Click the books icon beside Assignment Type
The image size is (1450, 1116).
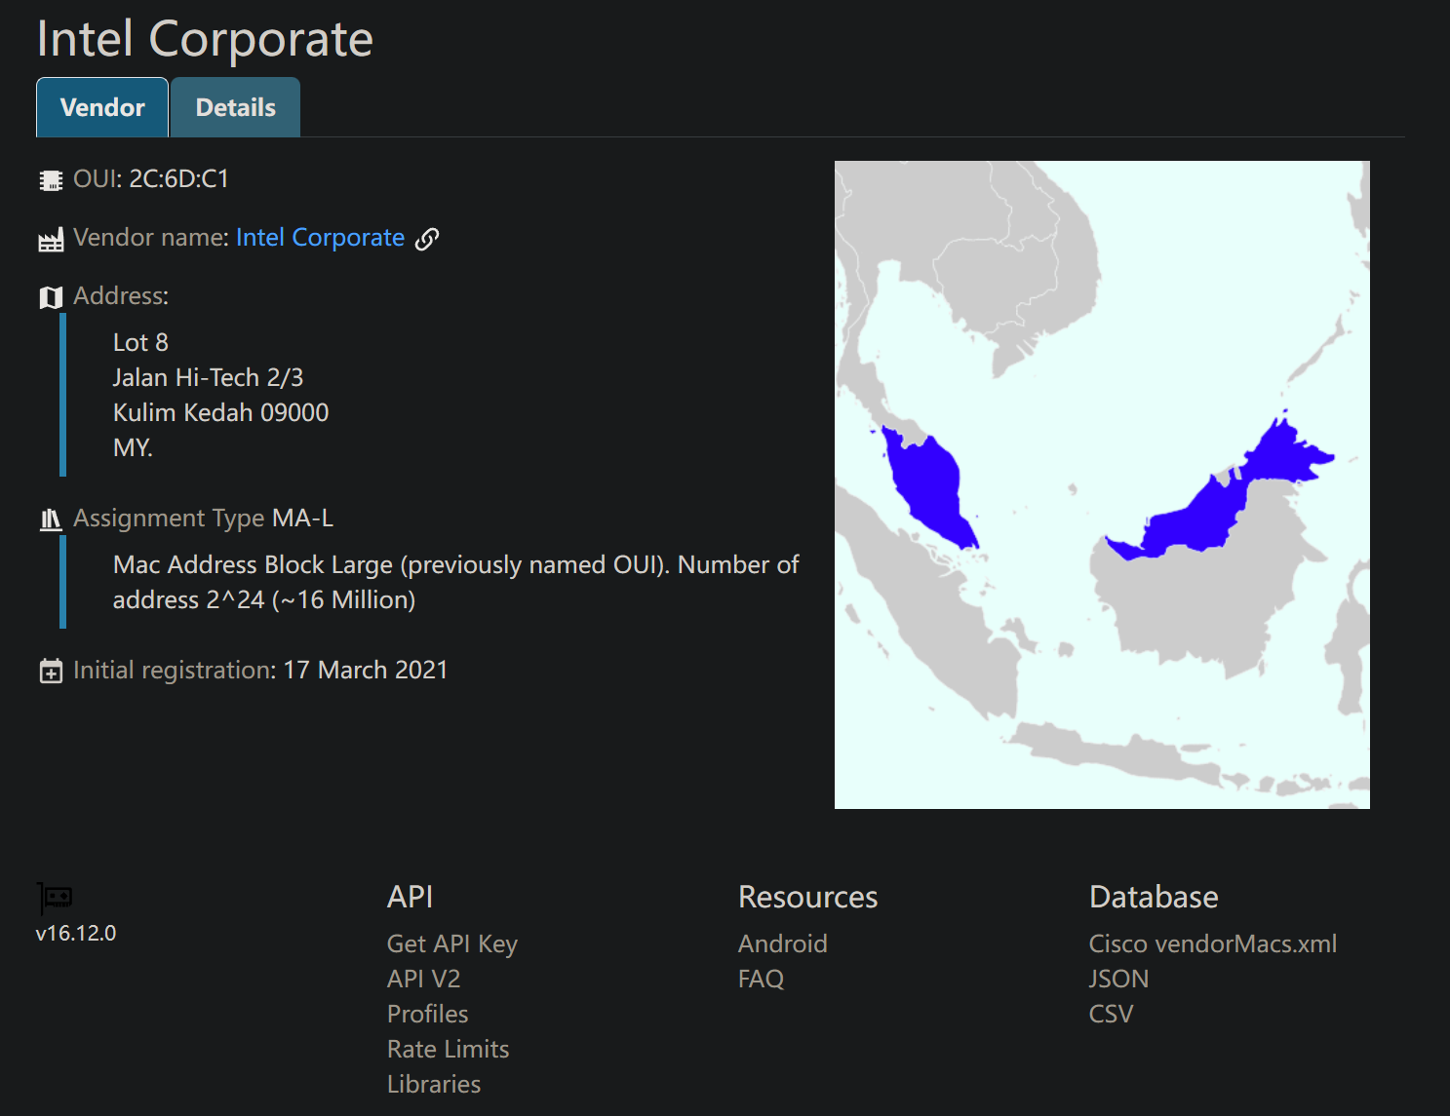[51, 520]
